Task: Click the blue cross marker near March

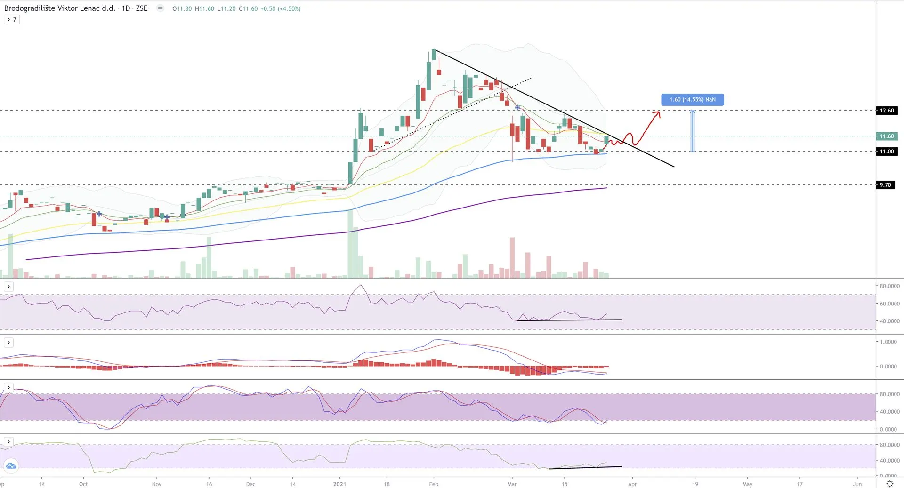Action: [517, 108]
